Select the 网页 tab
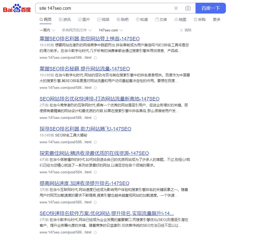Image resolution: width=253 pixels, height=237 pixels. 46,20
